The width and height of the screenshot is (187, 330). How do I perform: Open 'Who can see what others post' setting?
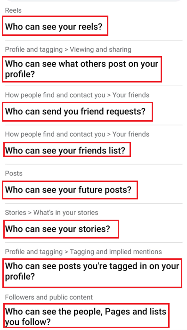tap(81, 69)
